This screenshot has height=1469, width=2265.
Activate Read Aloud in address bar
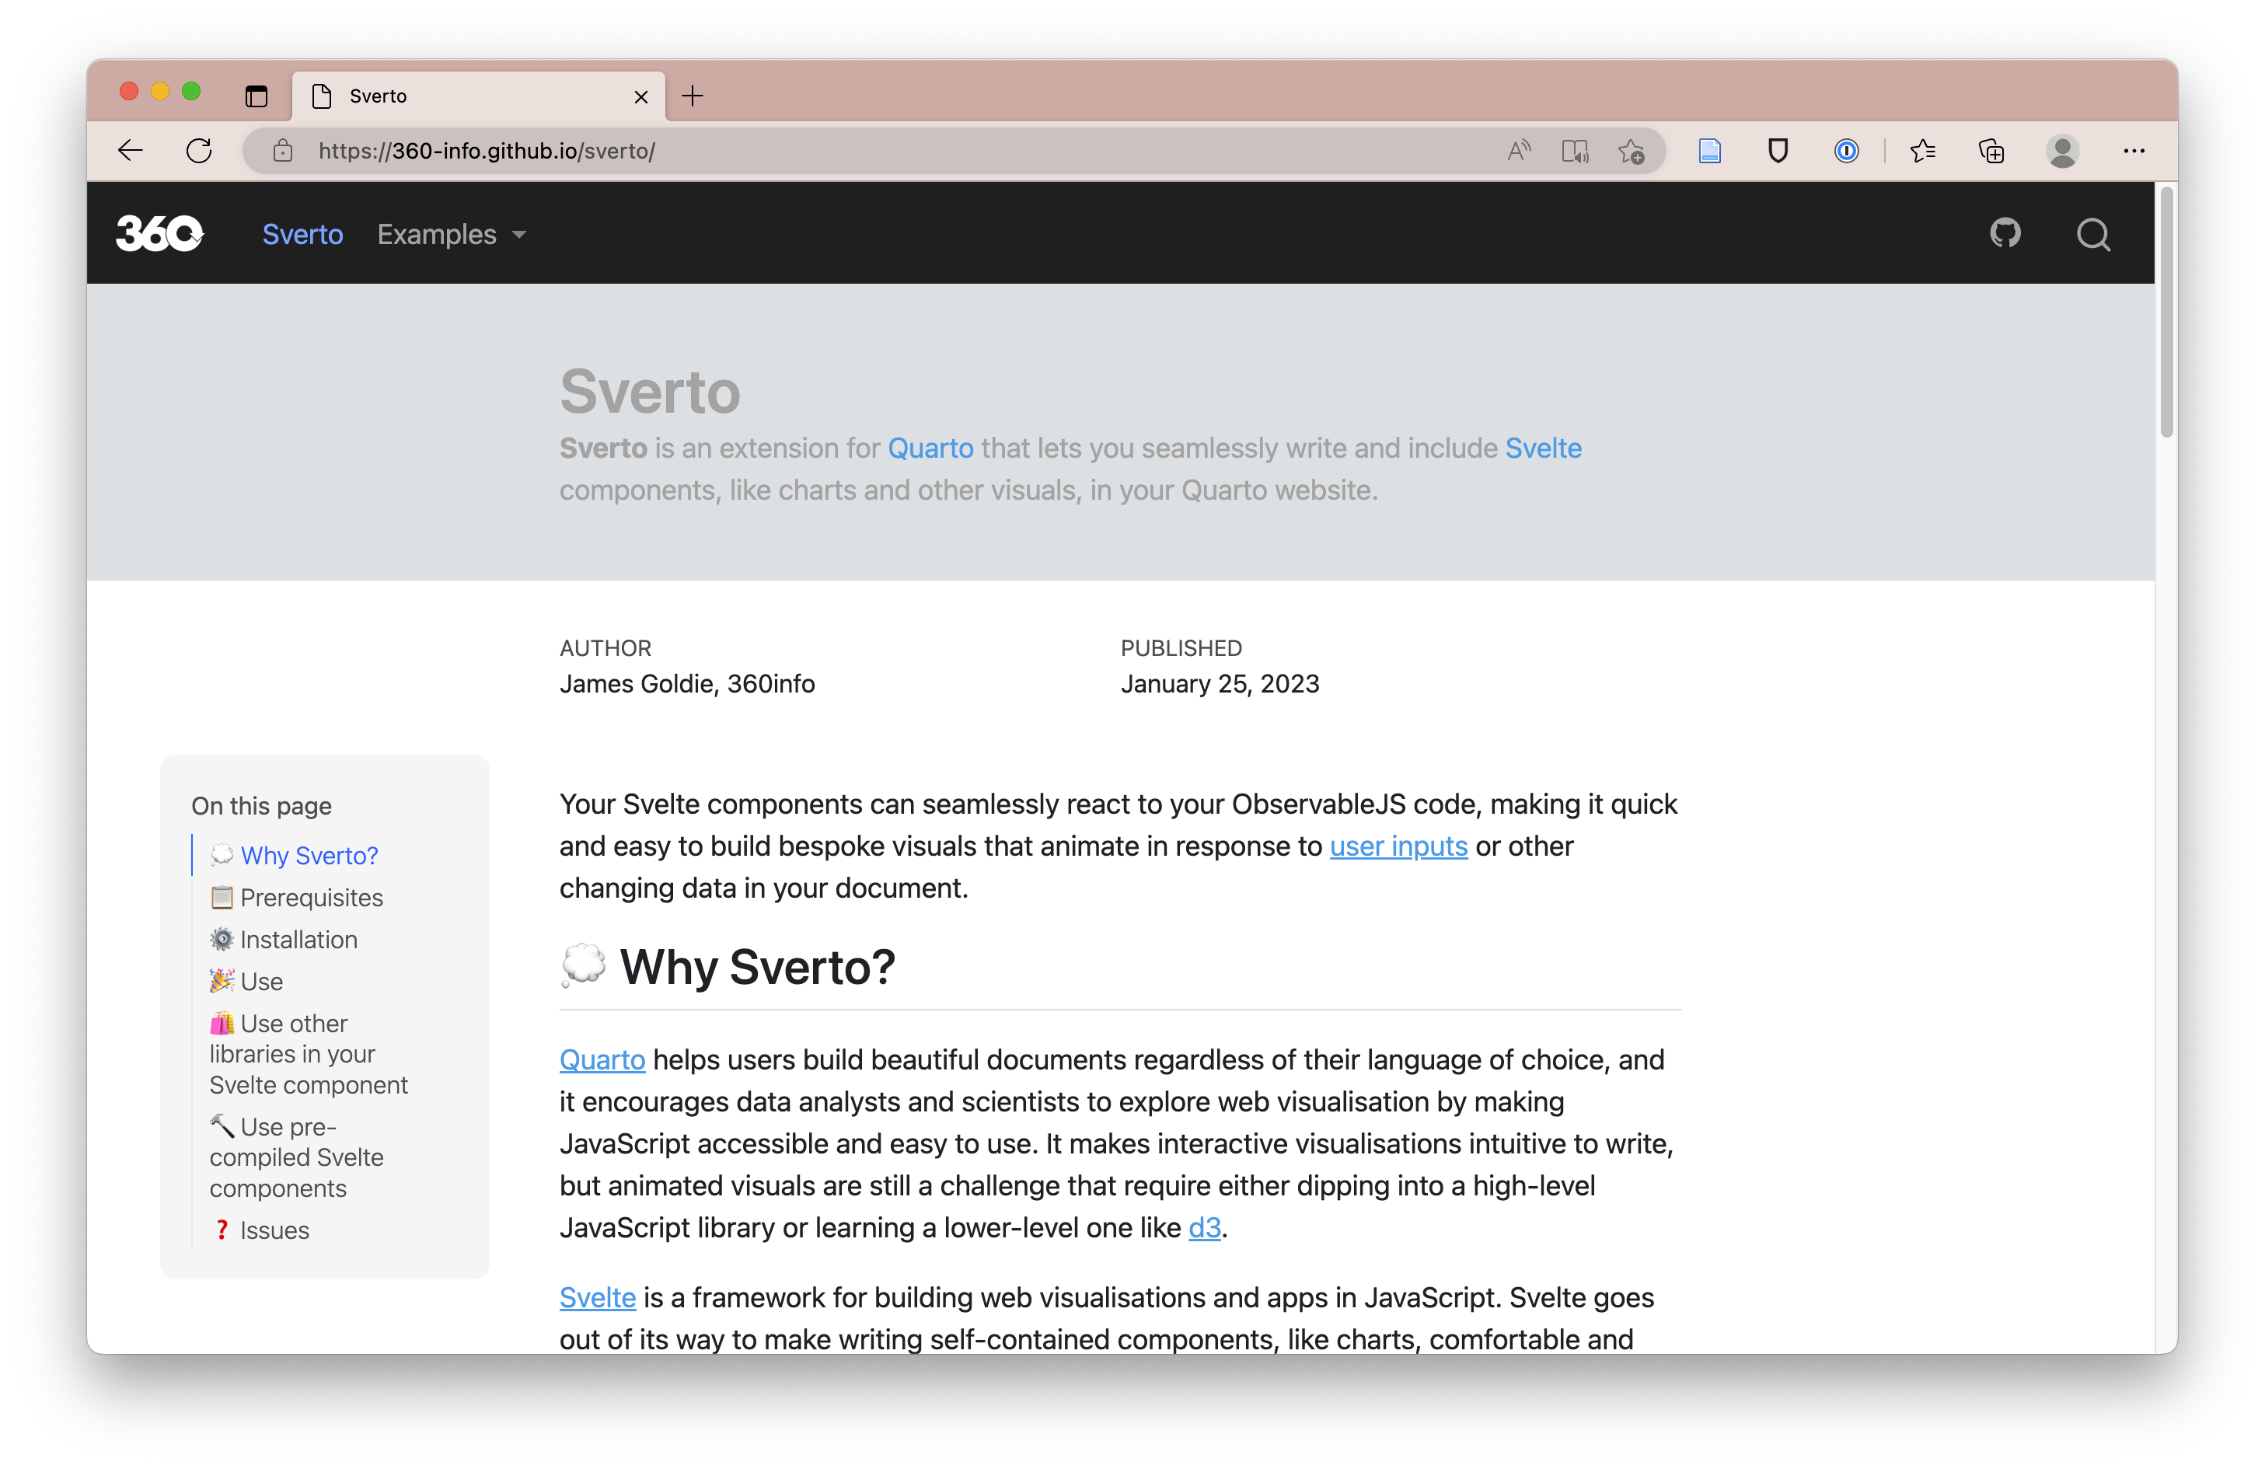[1519, 150]
